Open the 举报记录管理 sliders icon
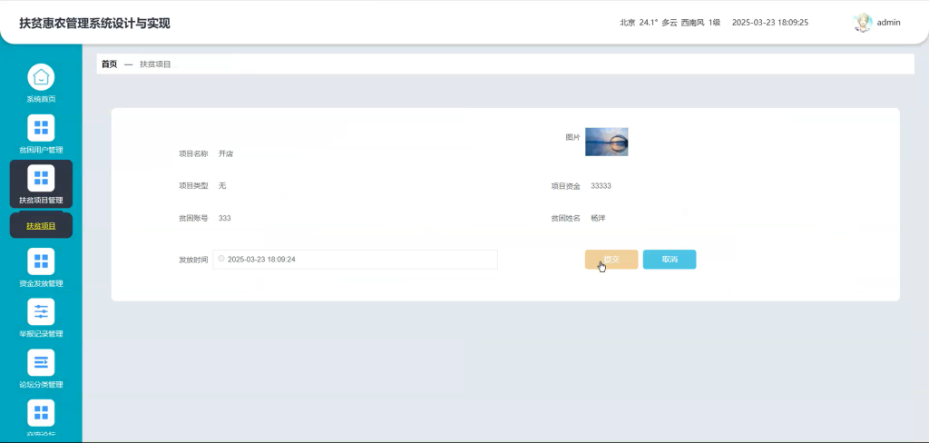The width and height of the screenshot is (929, 443). pyautogui.click(x=41, y=311)
